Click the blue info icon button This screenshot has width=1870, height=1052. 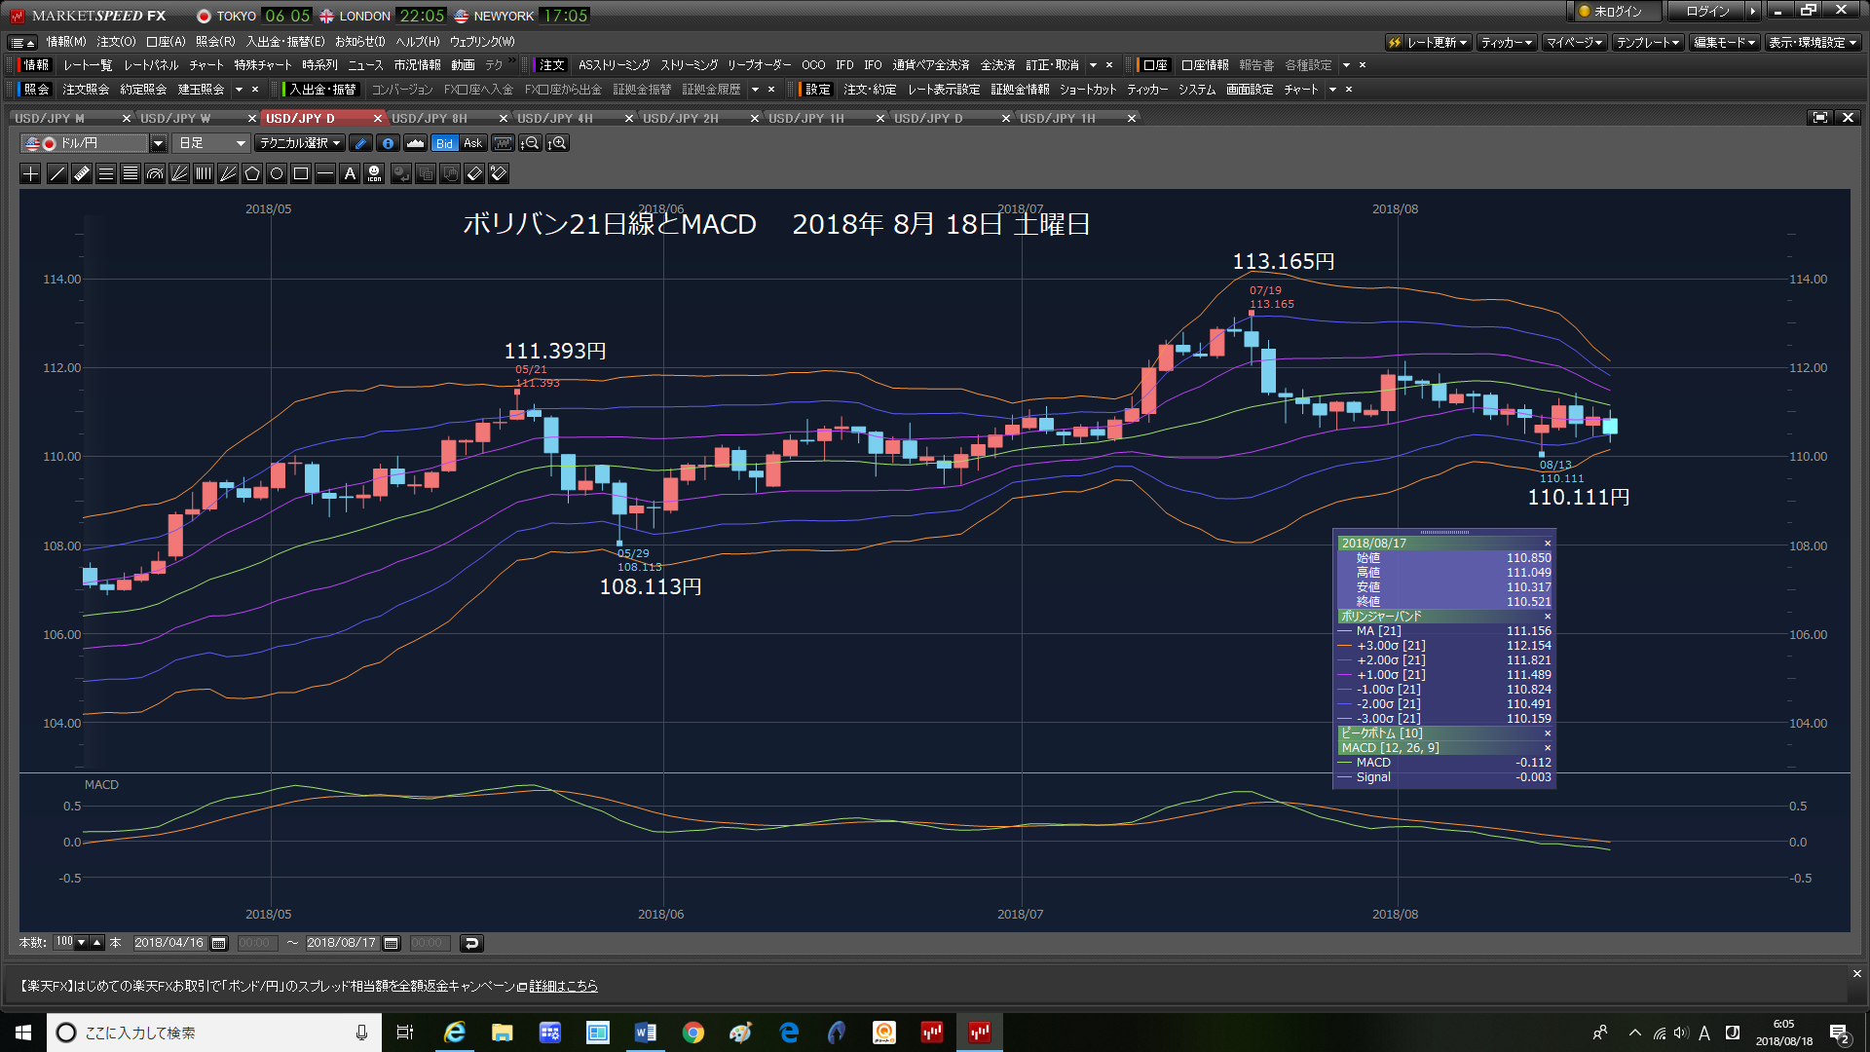(388, 143)
